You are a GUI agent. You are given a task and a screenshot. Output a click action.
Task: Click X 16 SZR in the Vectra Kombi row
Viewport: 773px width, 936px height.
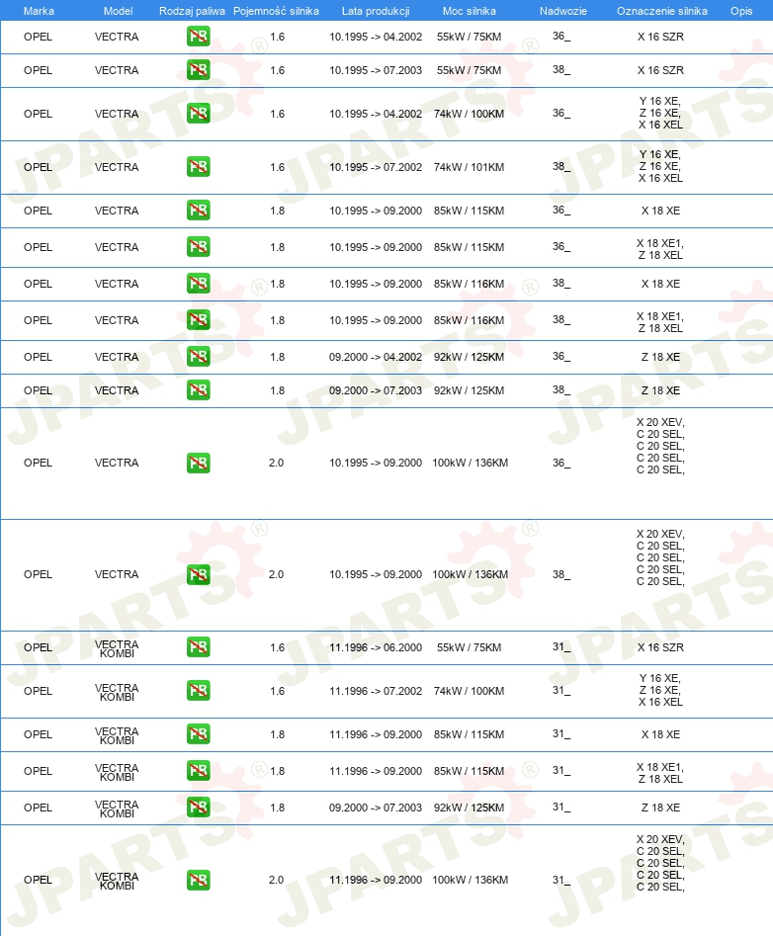(x=660, y=647)
